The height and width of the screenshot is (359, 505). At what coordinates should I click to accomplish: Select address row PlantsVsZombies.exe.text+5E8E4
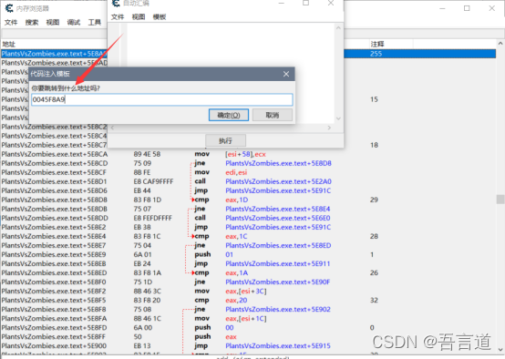click(54, 236)
